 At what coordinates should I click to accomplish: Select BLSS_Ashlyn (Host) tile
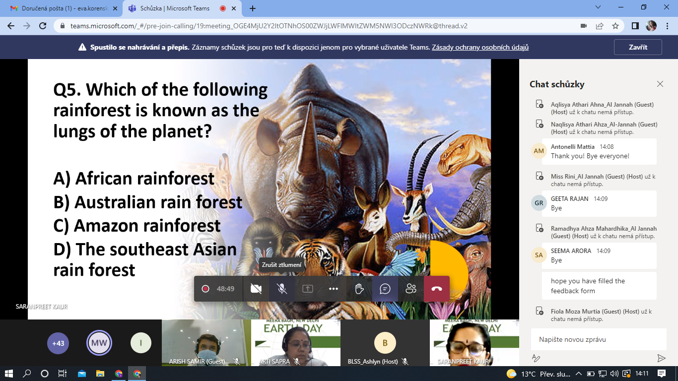384,343
